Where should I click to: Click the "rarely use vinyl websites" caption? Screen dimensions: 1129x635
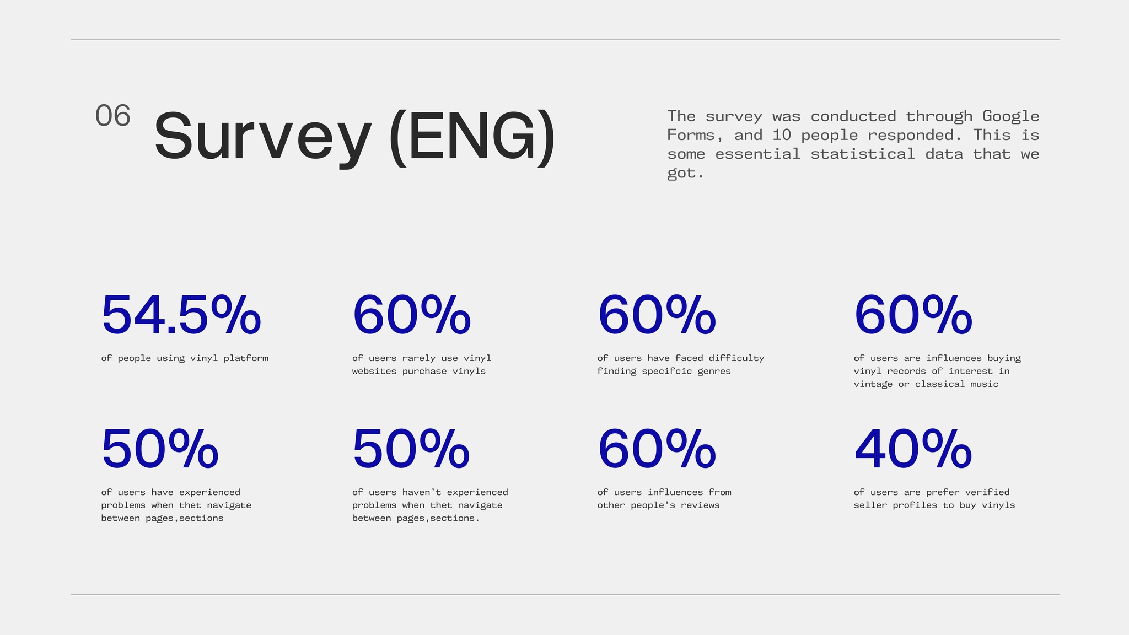point(421,365)
